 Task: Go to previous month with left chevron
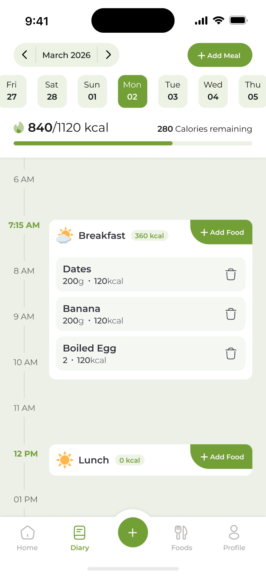click(25, 55)
